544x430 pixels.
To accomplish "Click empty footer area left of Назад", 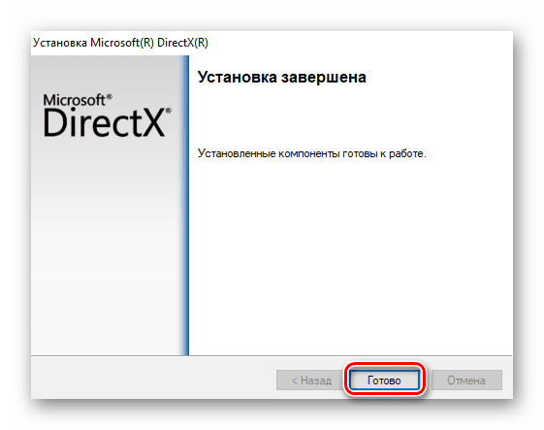I will tap(152, 379).
